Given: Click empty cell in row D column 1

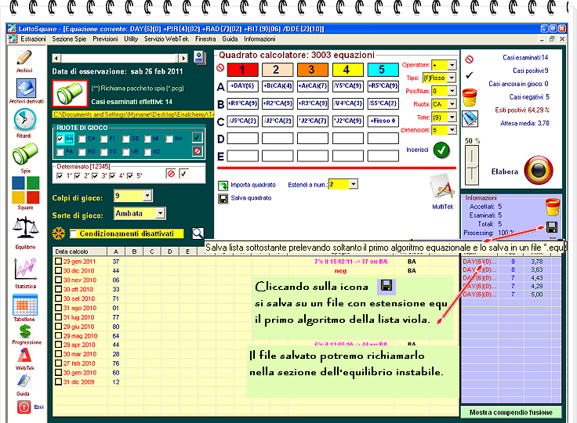Looking at the screenshot, I should click(242, 139).
